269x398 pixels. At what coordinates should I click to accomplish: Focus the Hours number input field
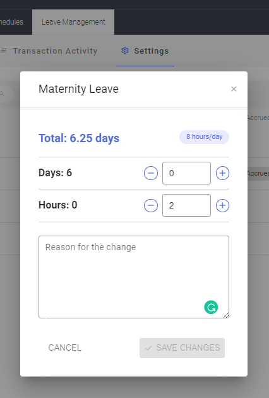pyautogui.click(x=186, y=205)
